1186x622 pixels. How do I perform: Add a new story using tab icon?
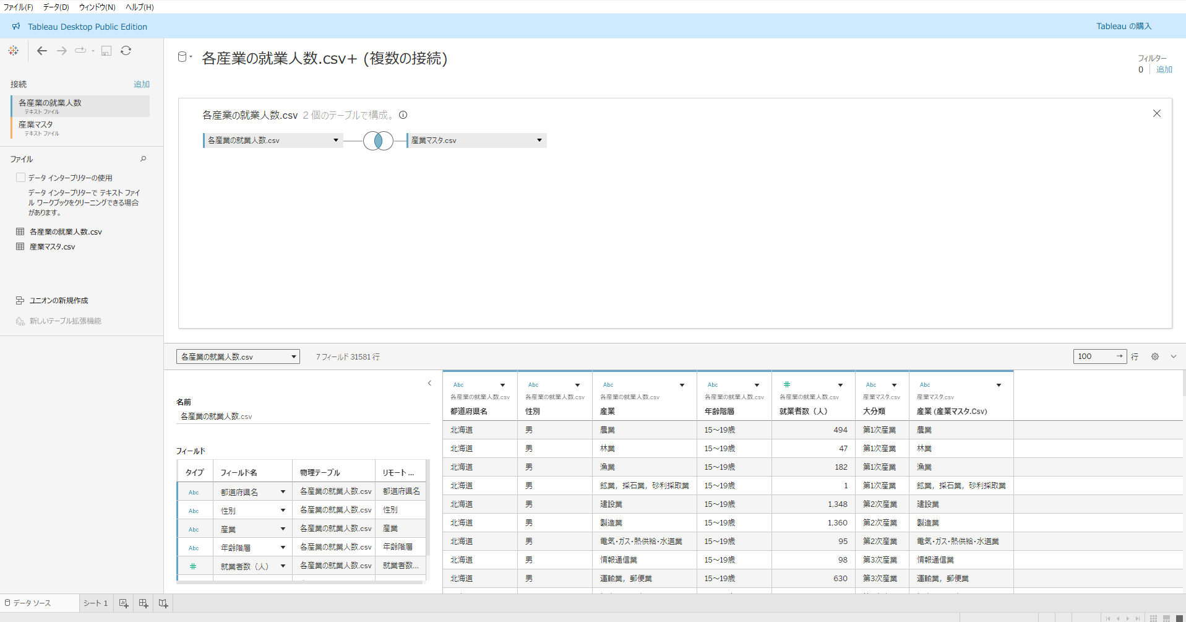[163, 603]
